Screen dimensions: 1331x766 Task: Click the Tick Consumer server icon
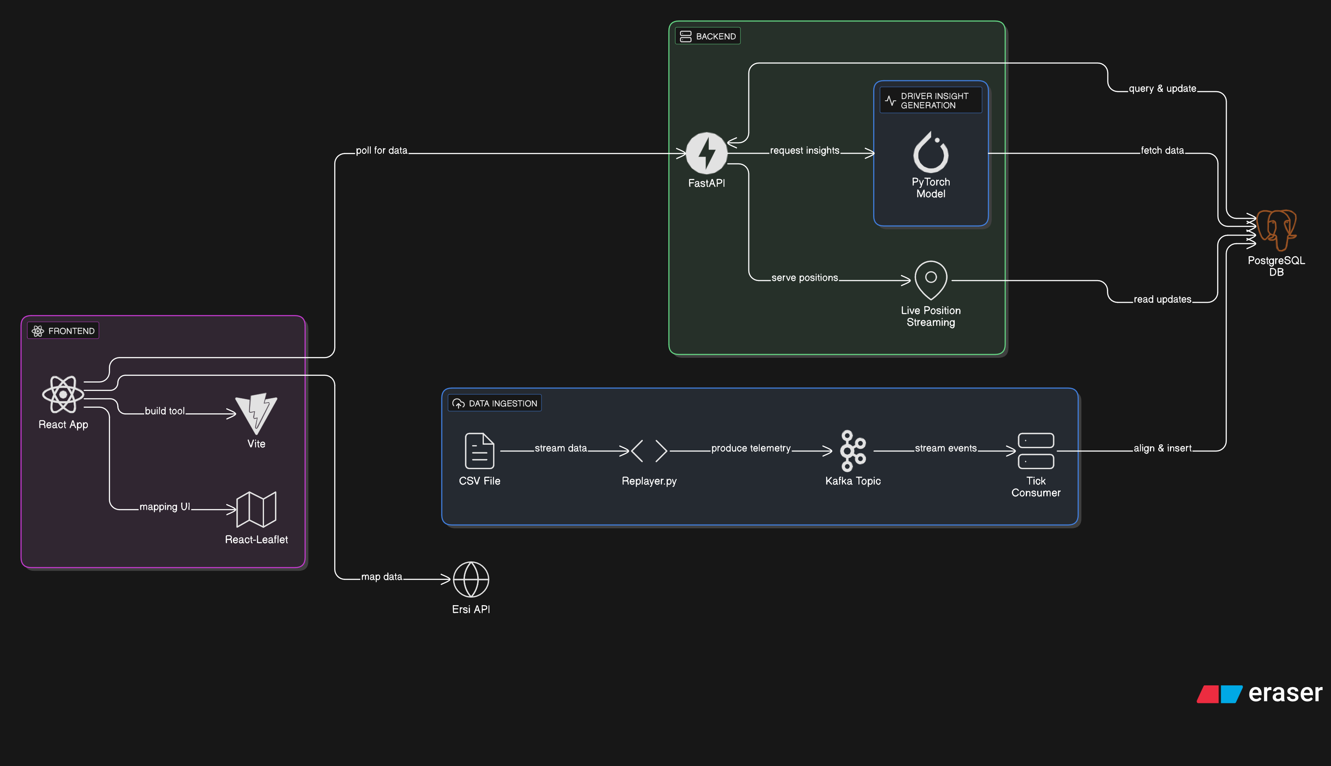coord(1035,451)
